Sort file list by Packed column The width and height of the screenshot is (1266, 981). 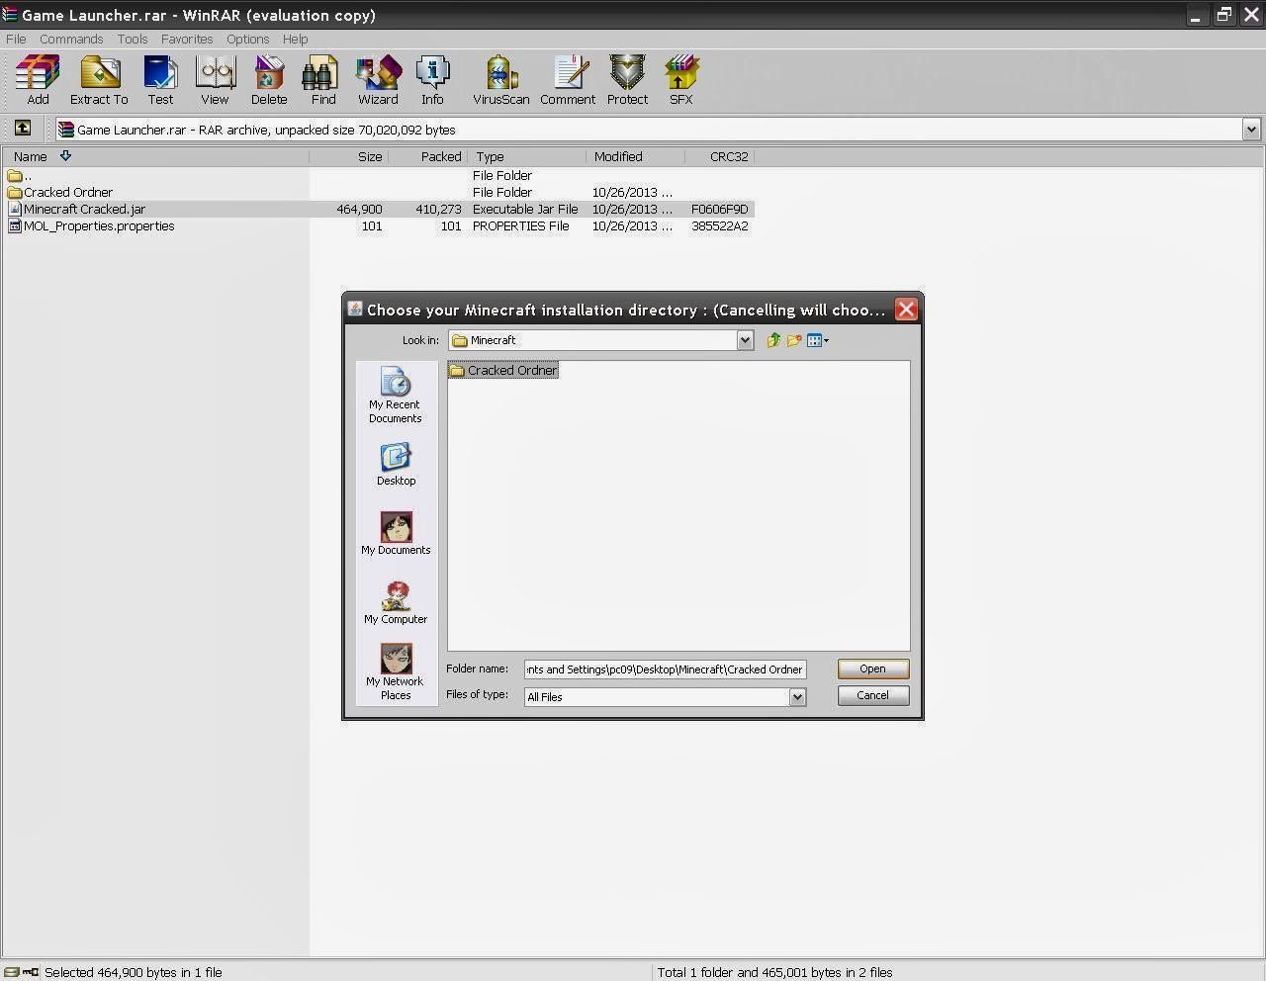tap(428, 156)
